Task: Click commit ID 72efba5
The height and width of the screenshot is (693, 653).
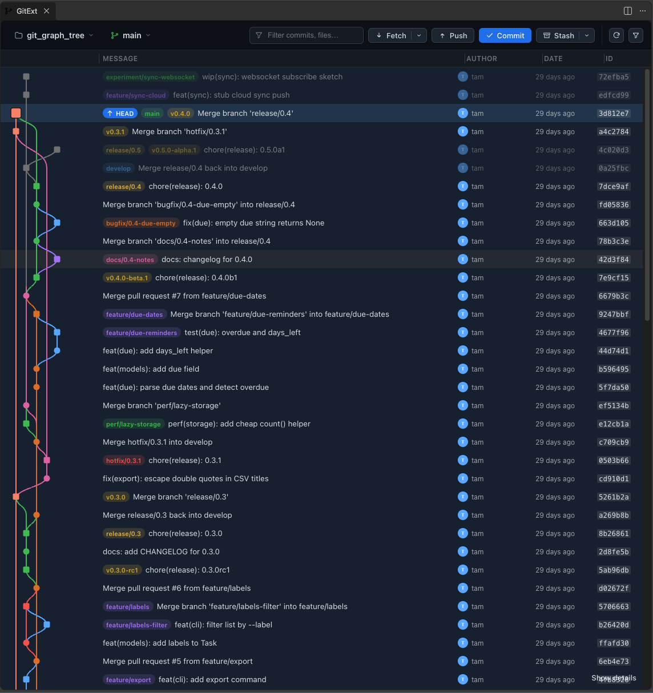Action: click(614, 77)
